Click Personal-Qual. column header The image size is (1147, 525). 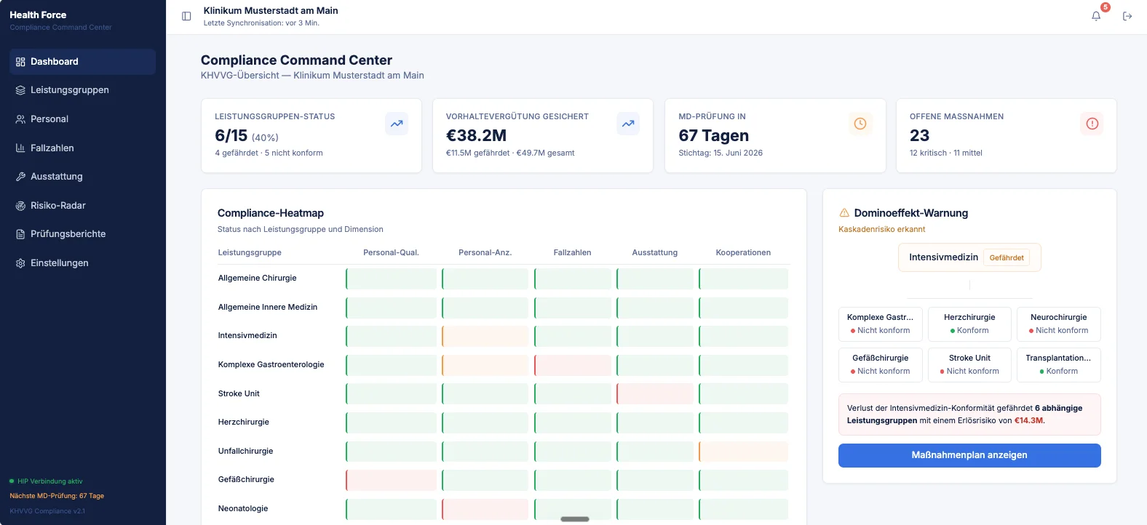coord(391,252)
